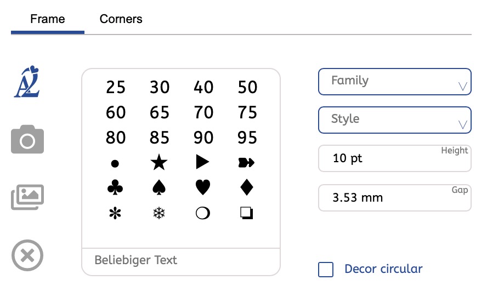Select the Frame tab
The height and width of the screenshot is (297, 487).
(48, 19)
